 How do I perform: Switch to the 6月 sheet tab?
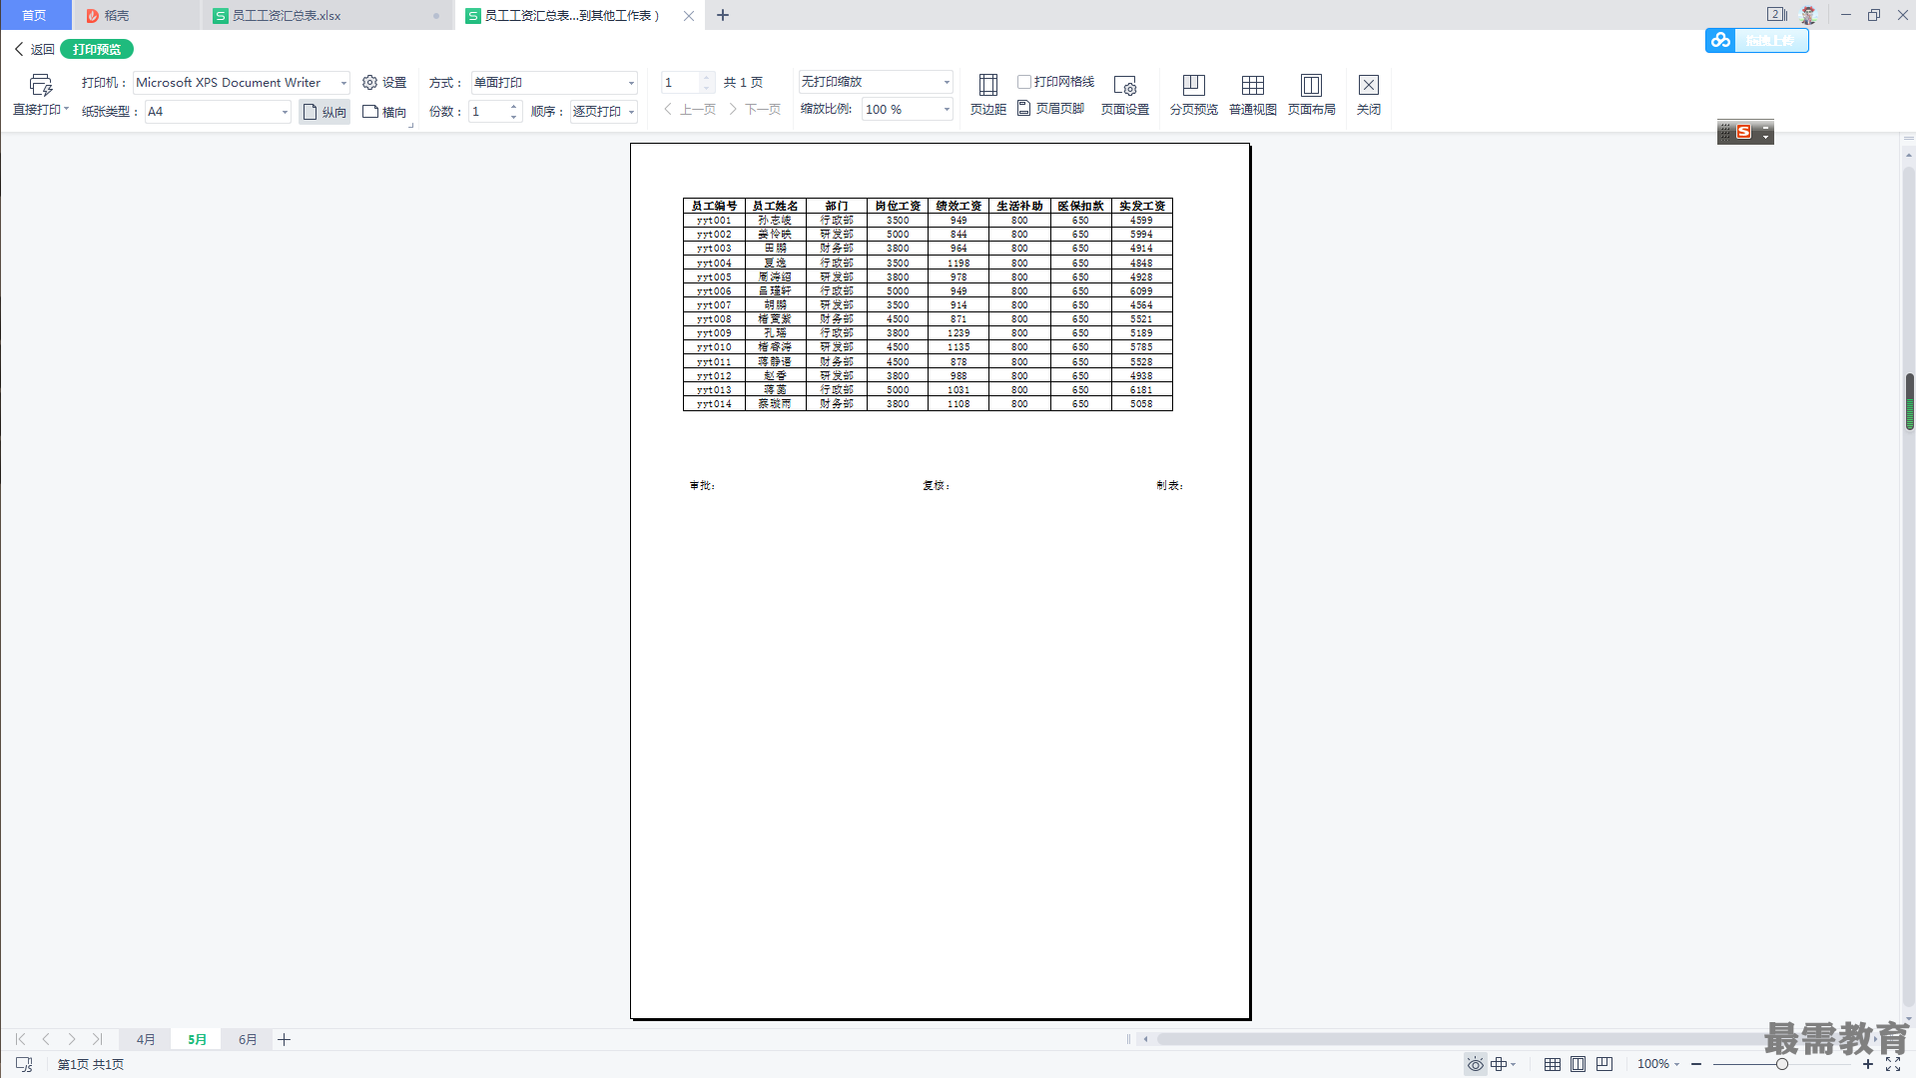click(x=248, y=1039)
